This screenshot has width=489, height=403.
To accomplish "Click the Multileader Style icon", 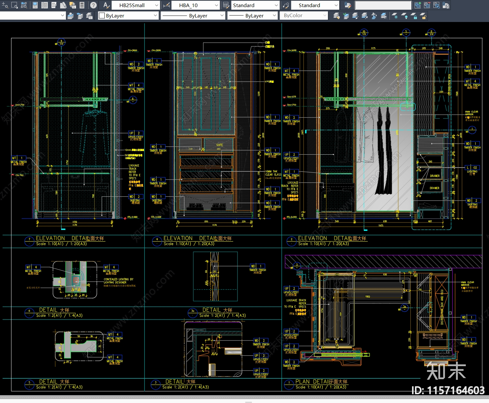I will [x=286, y=5].
